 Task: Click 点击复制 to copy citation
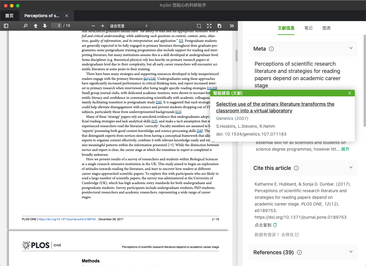[263, 225]
